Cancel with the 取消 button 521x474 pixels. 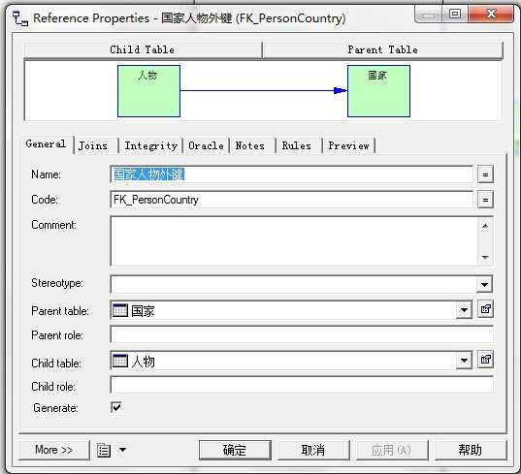313,450
